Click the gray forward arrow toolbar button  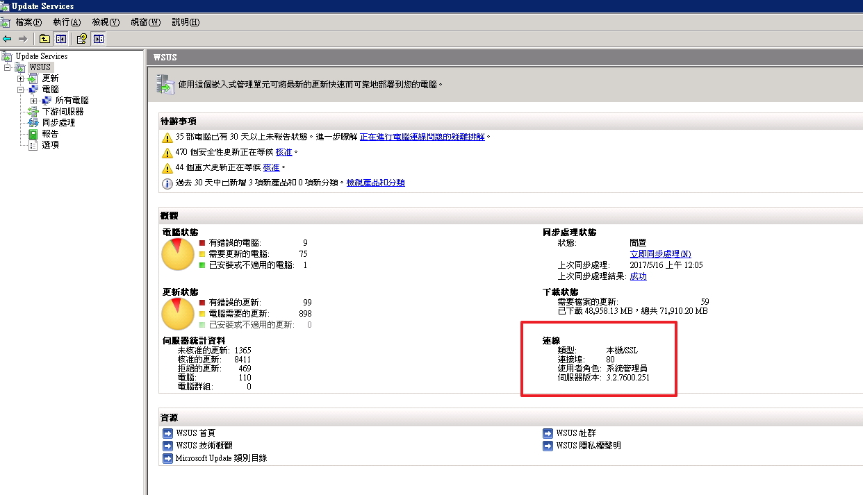[x=22, y=39]
